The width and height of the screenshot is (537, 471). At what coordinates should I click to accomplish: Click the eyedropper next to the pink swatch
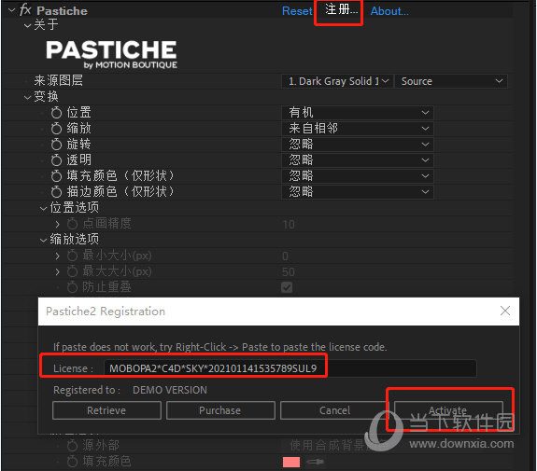tap(316, 462)
